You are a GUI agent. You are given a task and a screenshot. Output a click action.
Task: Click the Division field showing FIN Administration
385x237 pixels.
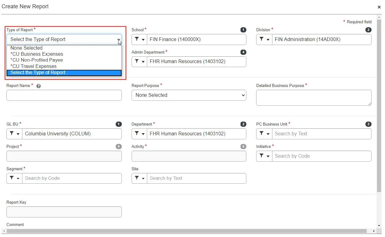coord(321,39)
